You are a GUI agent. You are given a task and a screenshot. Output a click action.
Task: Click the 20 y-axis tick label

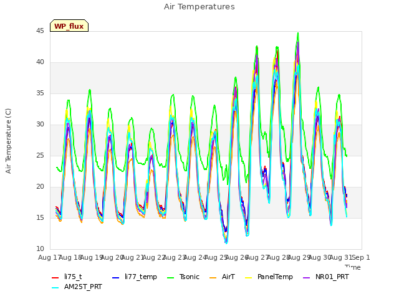coord(40,187)
